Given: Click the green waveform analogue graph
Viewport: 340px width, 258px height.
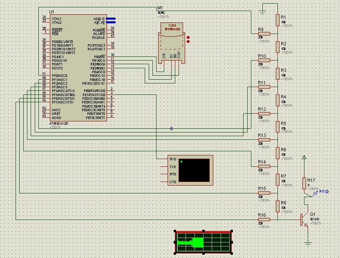Looking at the screenshot, I should pos(204,242).
